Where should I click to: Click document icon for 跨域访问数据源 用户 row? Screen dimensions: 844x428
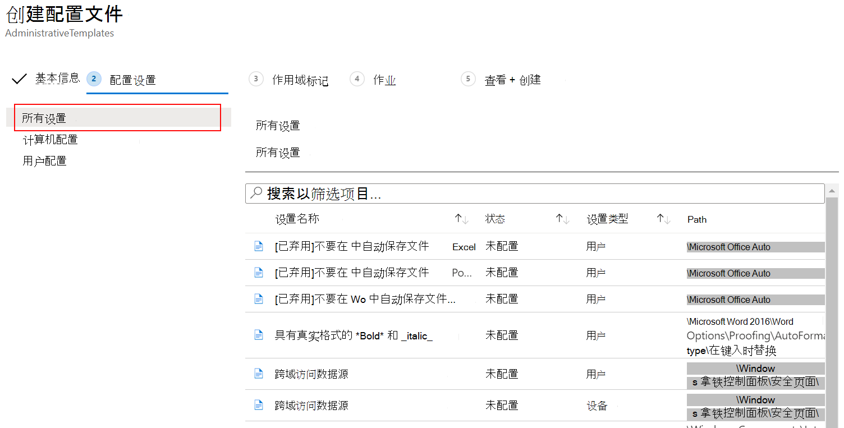259,373
